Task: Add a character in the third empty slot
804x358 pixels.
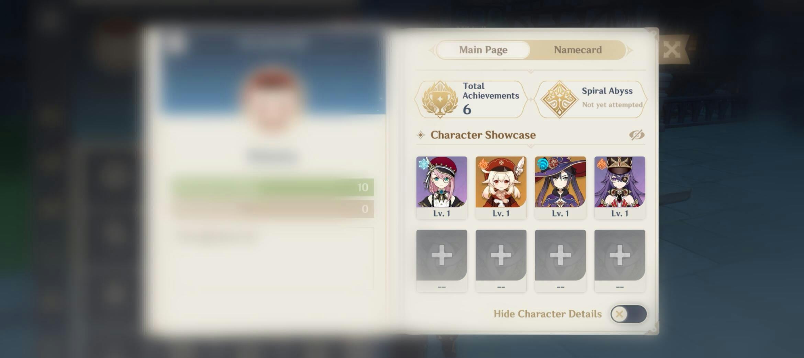Action: click(x=560, y=261)
